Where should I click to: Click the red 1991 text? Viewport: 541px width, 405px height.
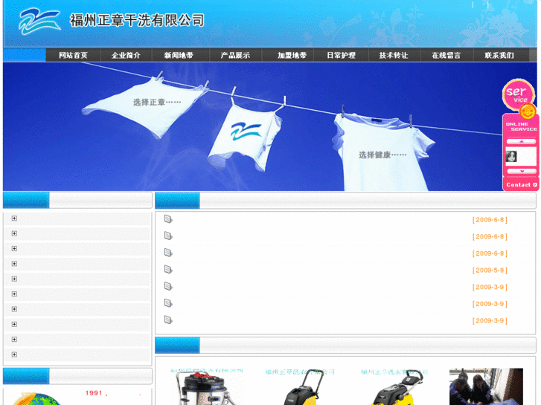[x=95, y=393]
